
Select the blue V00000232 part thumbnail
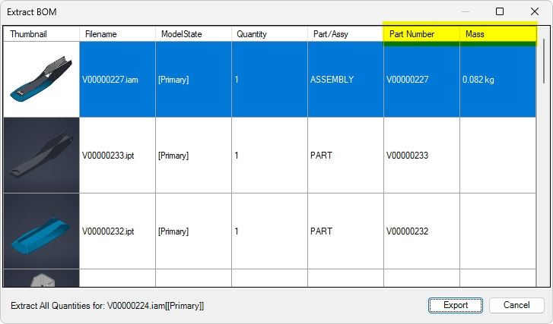41,231
